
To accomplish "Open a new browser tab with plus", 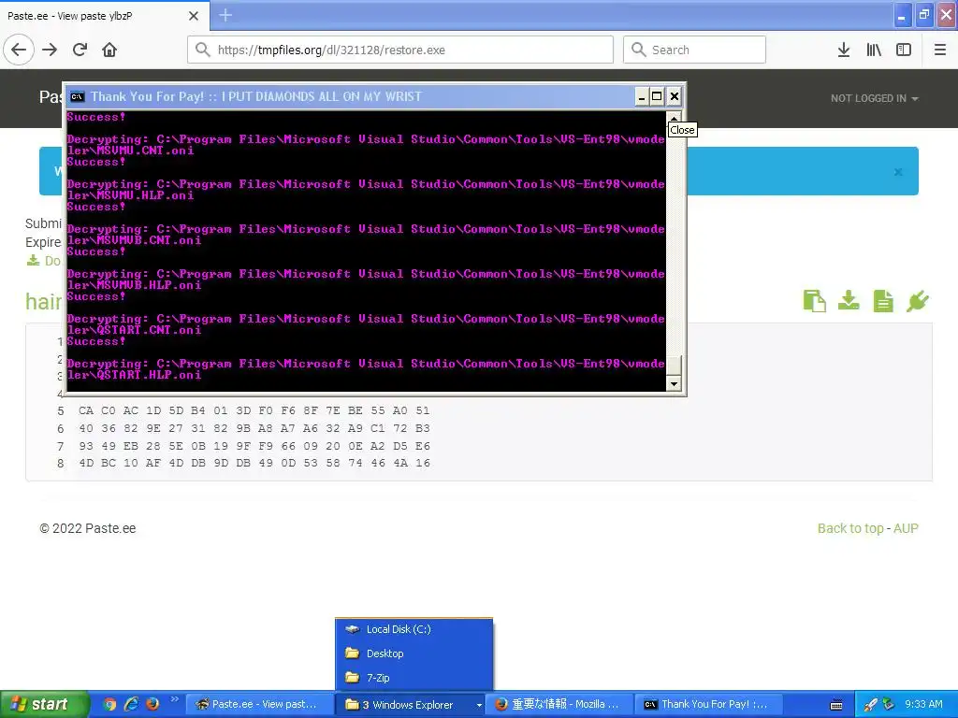I will click(225, 15).
